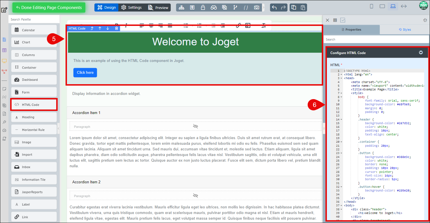This screenshot has width=430, height=223.
Task: Click the paste clipboard icon
Action: 303,8
